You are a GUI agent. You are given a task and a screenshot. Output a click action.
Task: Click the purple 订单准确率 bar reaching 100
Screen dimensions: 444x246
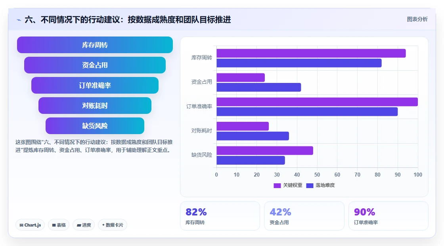click(x=317, y=102)
